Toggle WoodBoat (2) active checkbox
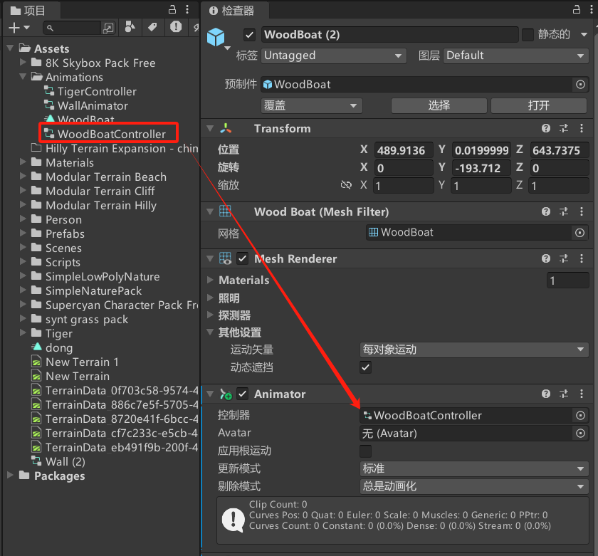The image size is (598, 556). click(249, 35)
